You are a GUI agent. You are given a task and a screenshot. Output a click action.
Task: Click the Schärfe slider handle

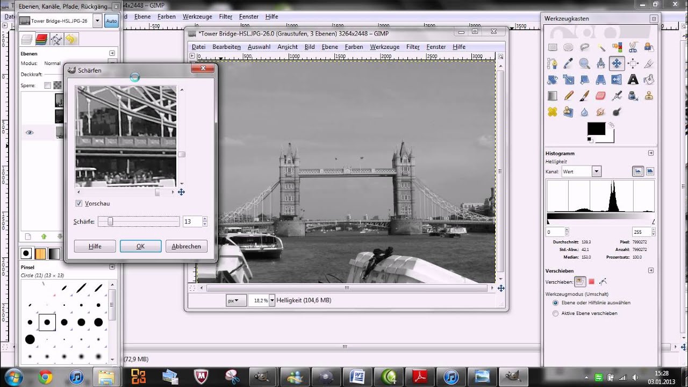click(x=110, y=221)
